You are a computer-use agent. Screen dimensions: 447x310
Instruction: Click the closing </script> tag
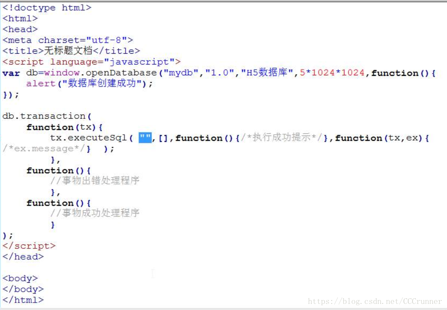(29, 246)
